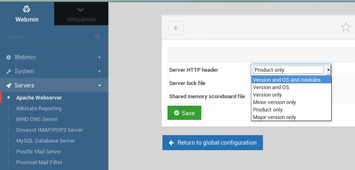Click the System section expand arrow
The width and height of the screenshot is (355, 170).
coord(99,72)
